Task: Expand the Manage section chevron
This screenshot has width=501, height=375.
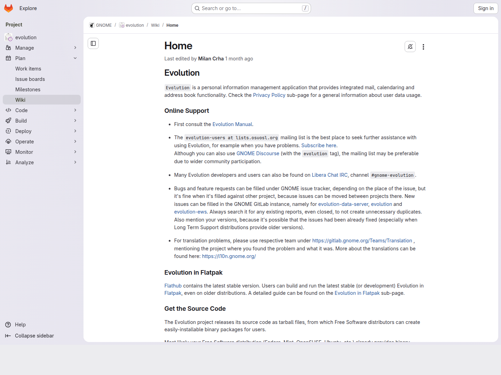Action: click(x=75, y=48)
